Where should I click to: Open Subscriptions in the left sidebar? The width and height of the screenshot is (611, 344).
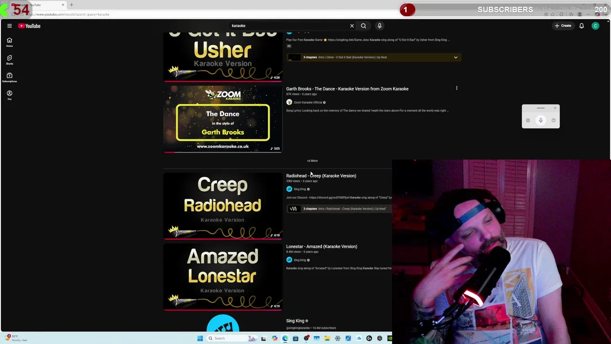point(9,77)
